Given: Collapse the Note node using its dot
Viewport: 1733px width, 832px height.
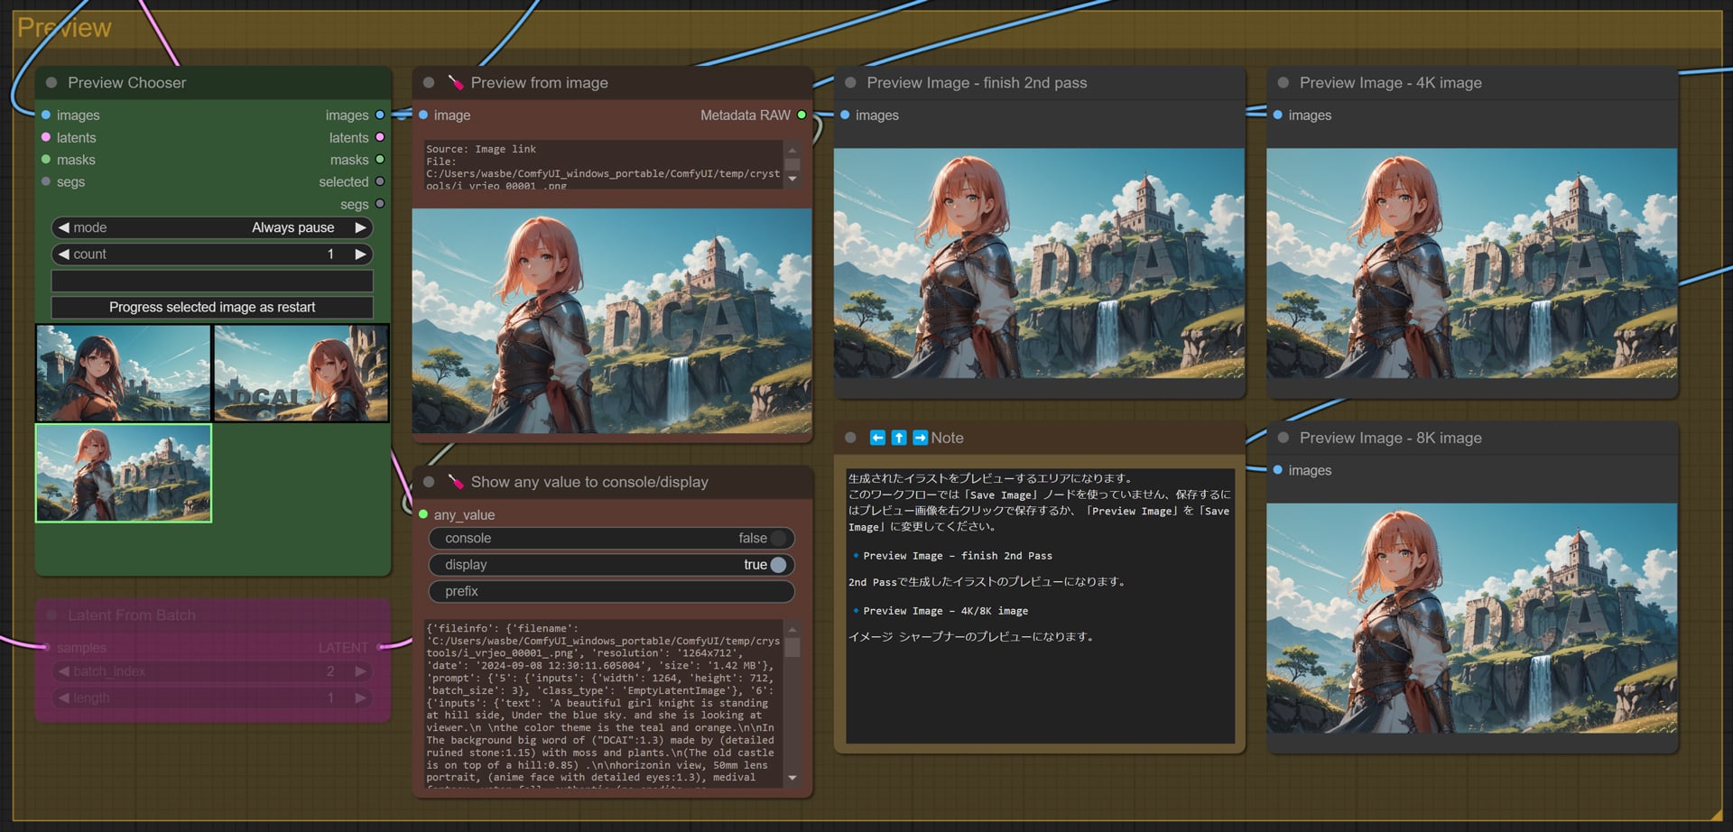Looking at the screenshot, I should [850, 438].
